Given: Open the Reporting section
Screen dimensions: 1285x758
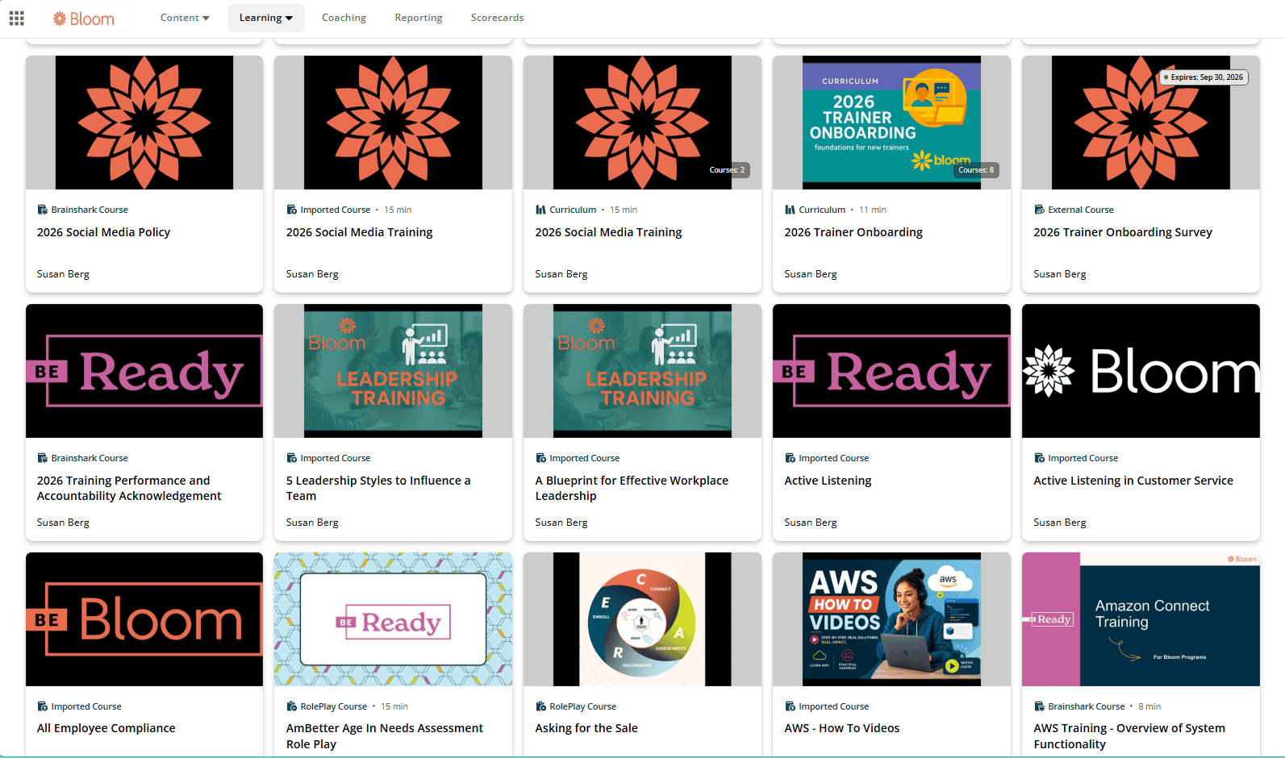Looking at the screenshot, I should 419,18.
